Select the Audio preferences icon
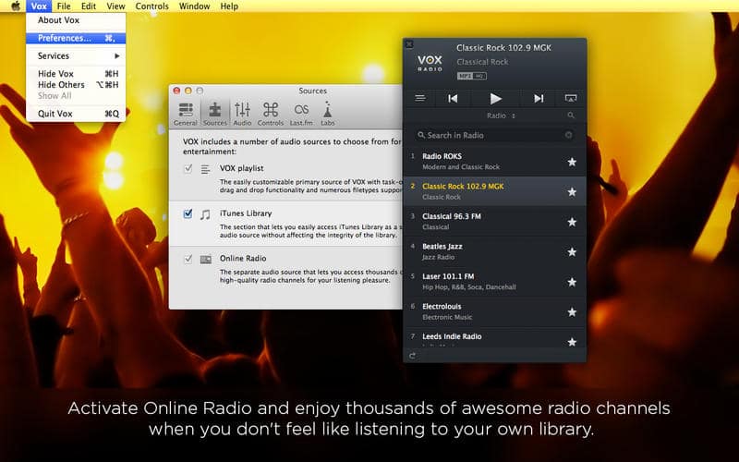This screenshot has height=462, width=739. pyautogui.click(x=242, y=114)
